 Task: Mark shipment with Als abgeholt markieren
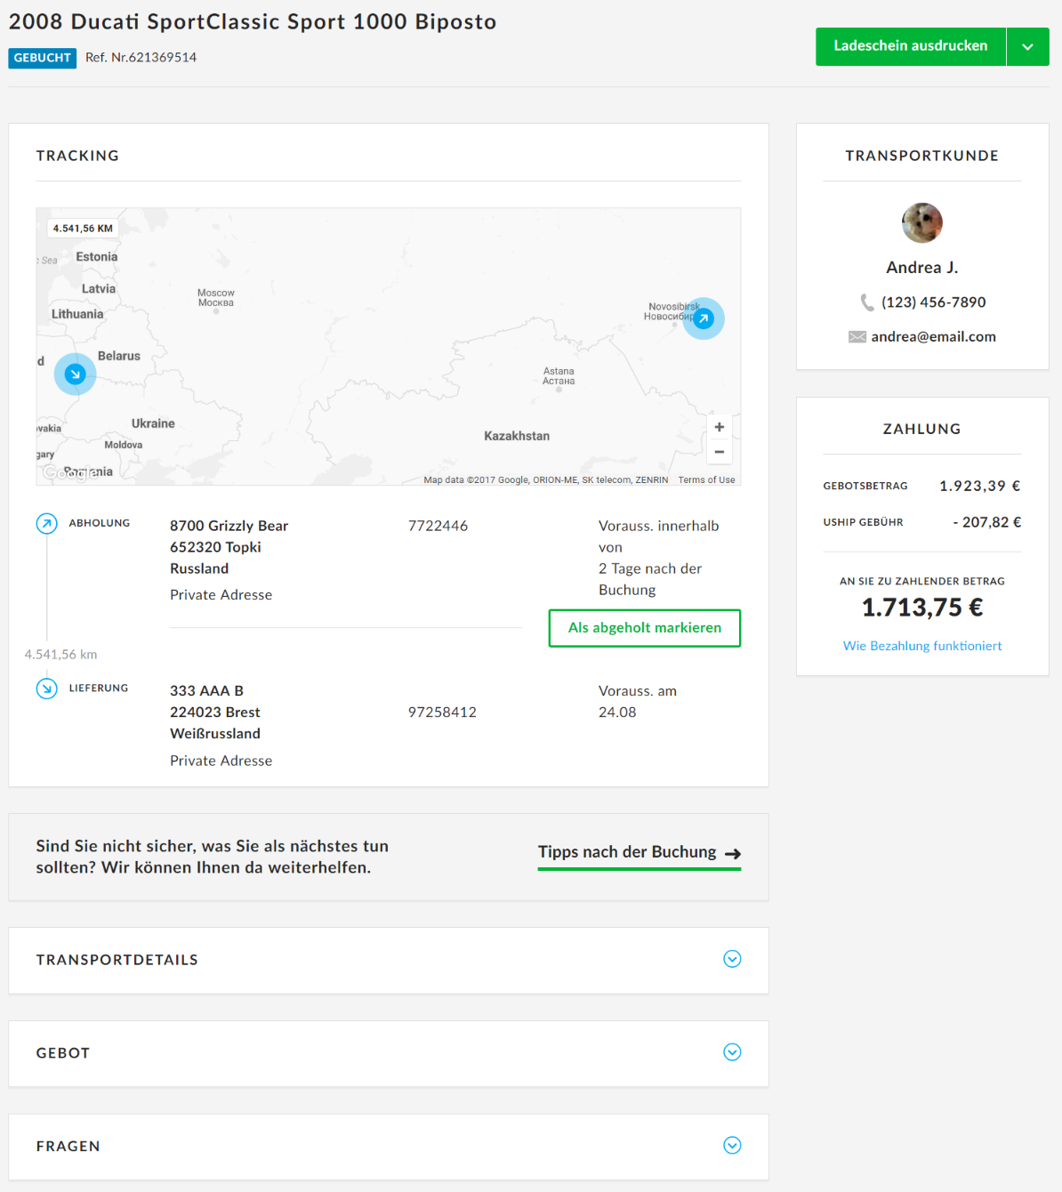point(644,628)
